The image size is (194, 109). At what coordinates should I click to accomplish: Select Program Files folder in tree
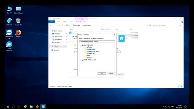coord(91,49)
